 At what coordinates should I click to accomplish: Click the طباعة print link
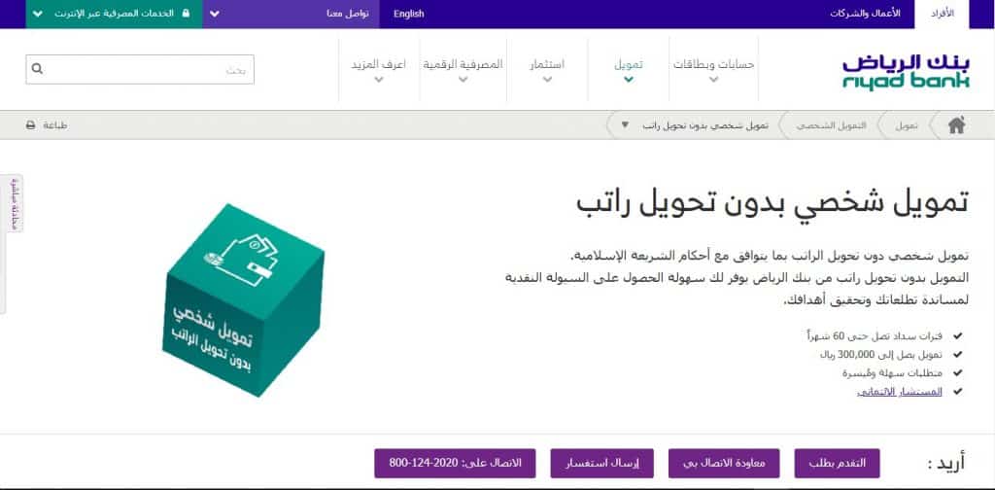[x=55, y=125]
